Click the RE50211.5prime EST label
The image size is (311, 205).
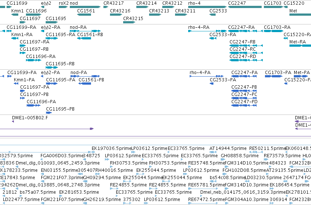(268, 148)
